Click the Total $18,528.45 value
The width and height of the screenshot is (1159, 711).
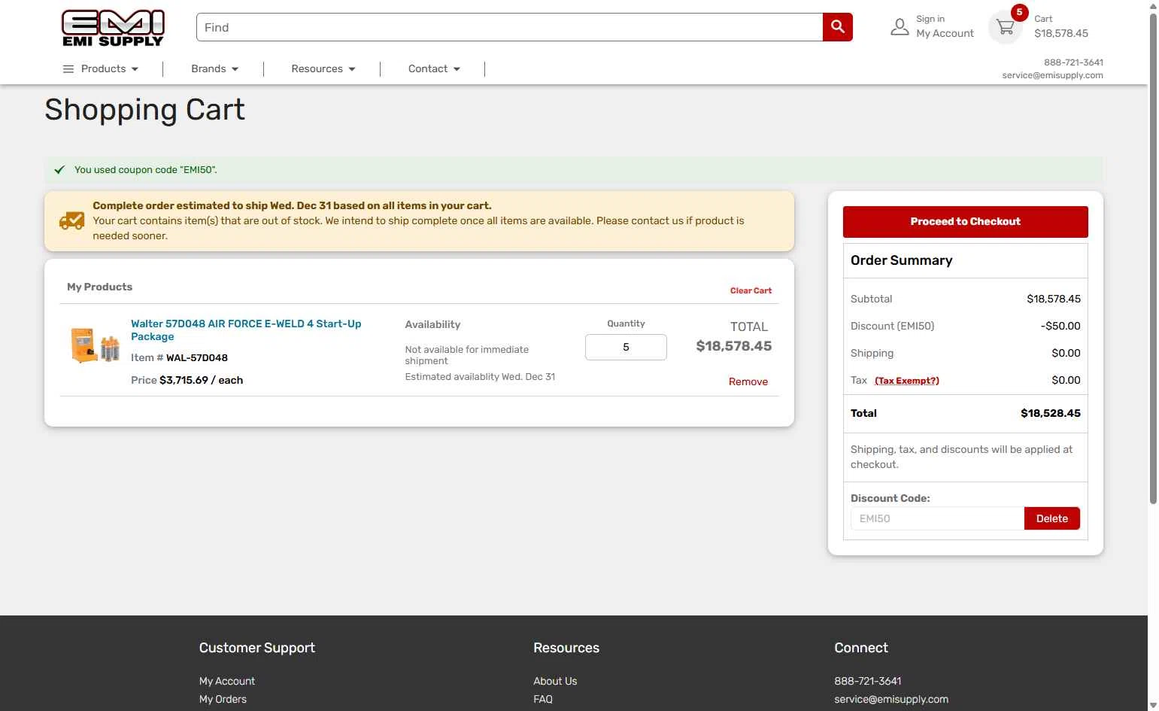[1050, 413]
